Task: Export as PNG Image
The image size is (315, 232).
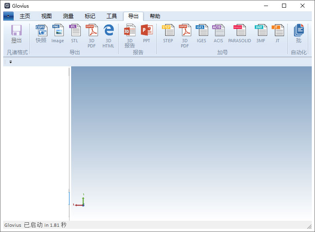Action: click(58, 34)
